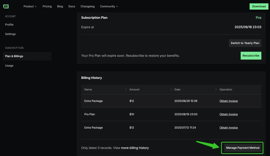Viewport: 270px width, 156px height.
Task: Open the more billing history link
Action: pos(135,148)
